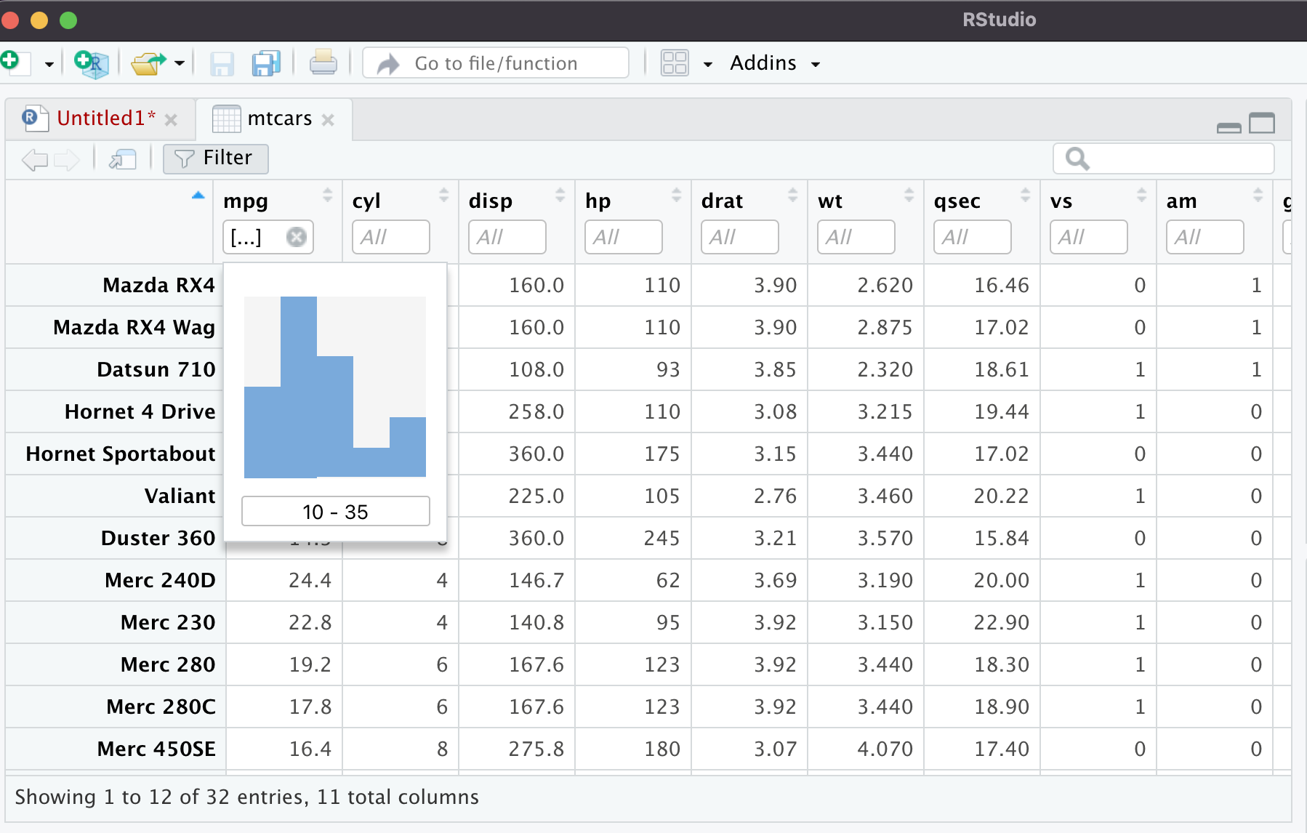This screenshot has width=1307, height=833.
Task: Click the drat column filter box
Action: pos(740,237)
